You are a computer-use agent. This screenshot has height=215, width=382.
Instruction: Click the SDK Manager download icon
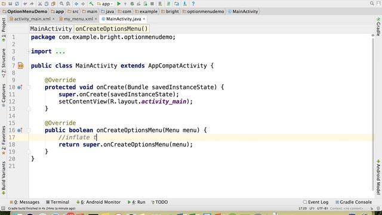coord(184,4)
